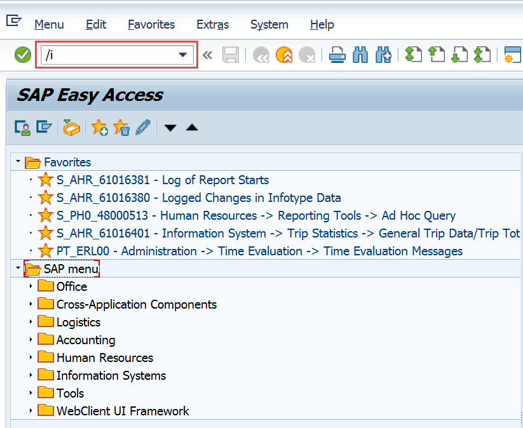The width and height of the screenshot is (523, 428).
Task: Expand the Tools folder
Action: (x=31, y=392)
